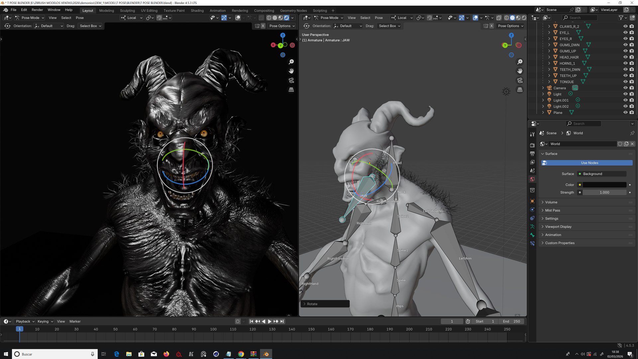This screenshot has height=359, width=638.
Task: Open the Physics properties tab icon
Action: pyautogui.click(x=532, y=210)
